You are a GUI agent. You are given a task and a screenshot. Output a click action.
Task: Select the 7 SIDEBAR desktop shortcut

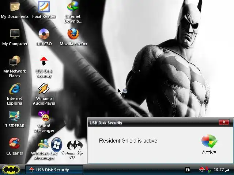[15, 119]
